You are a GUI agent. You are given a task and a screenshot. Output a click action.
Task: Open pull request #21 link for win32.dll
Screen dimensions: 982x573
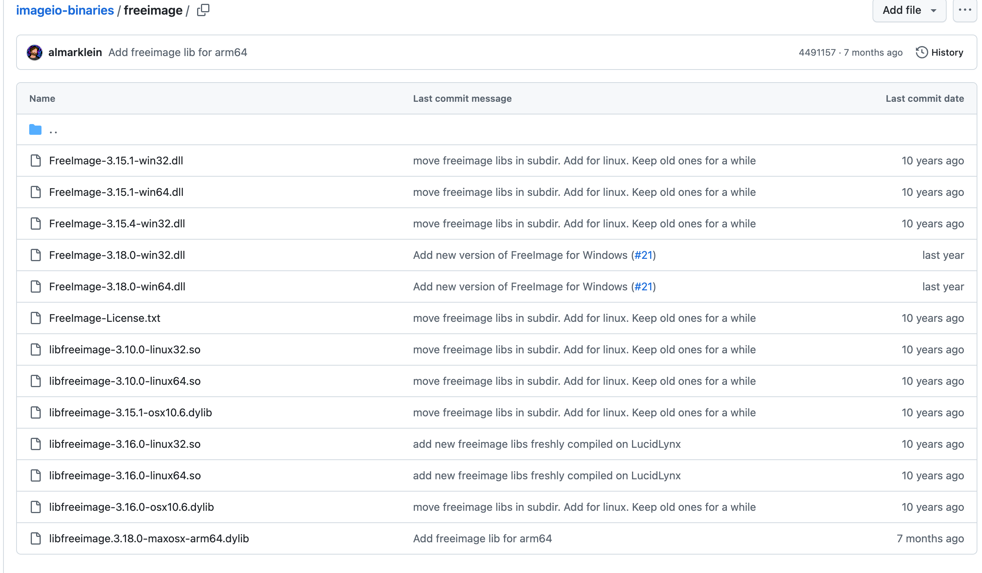coord(643,255)
